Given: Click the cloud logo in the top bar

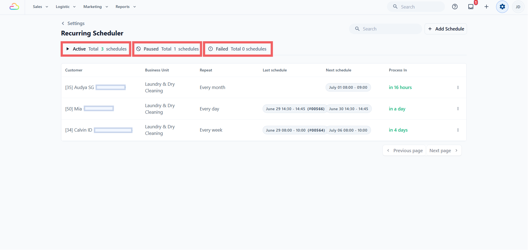Looking at the screenshot, I should (x=14, y=7).
